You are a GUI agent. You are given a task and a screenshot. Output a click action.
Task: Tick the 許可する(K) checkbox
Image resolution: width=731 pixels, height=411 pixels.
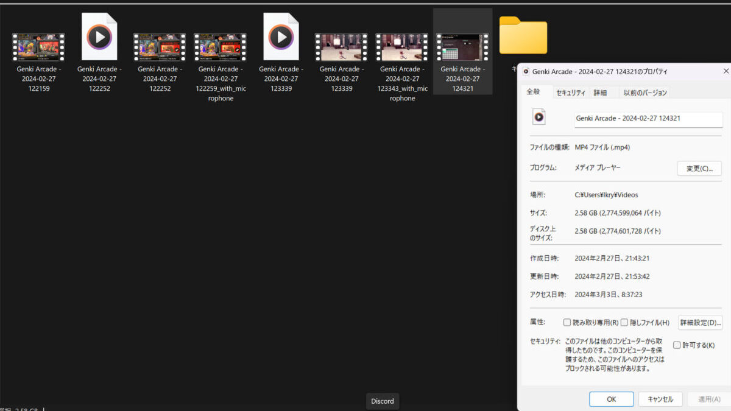coord(677,345)
